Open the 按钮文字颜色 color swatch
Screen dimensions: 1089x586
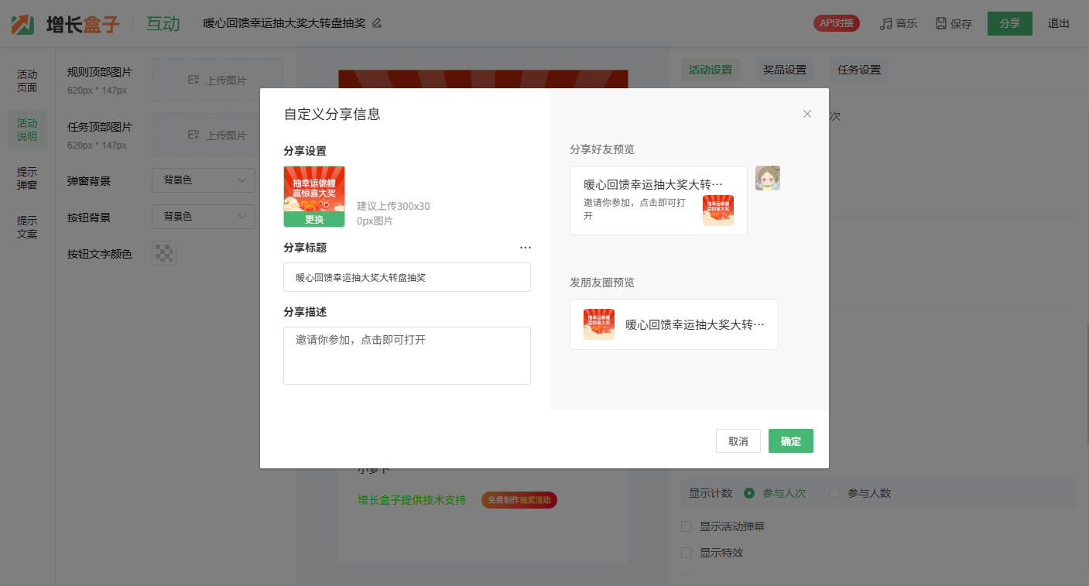click(164, 253)
